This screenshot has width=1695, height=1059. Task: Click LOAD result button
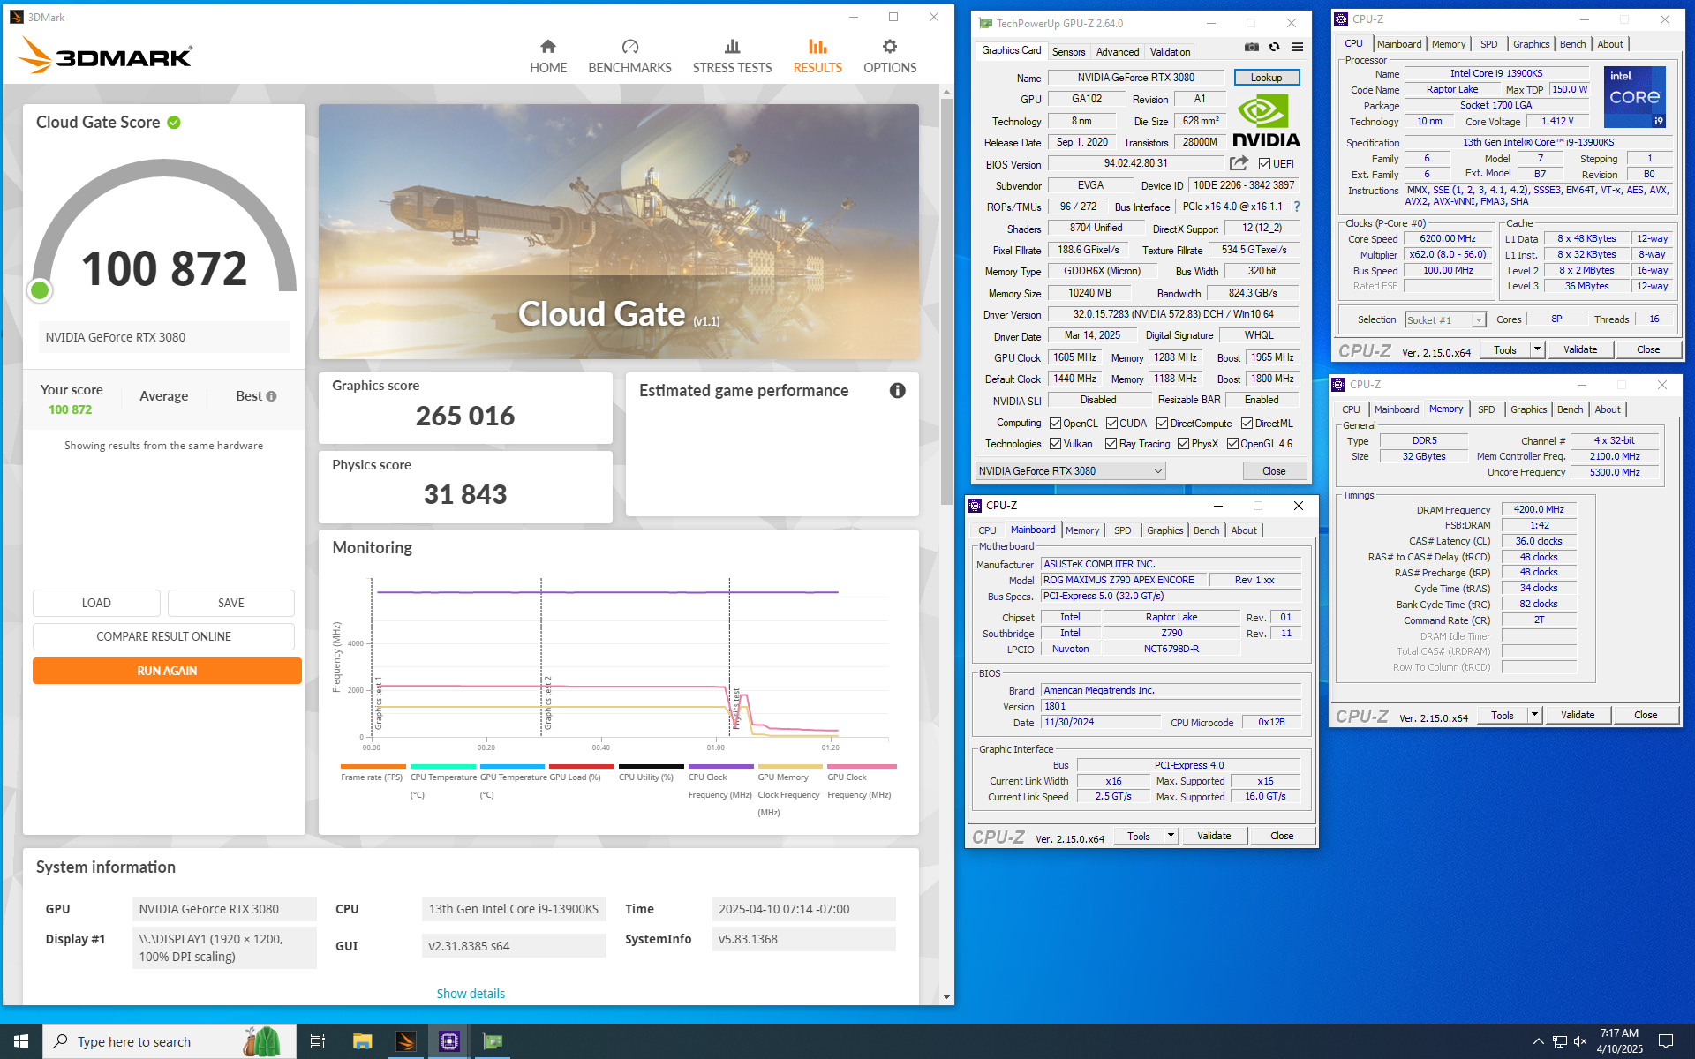96,603
